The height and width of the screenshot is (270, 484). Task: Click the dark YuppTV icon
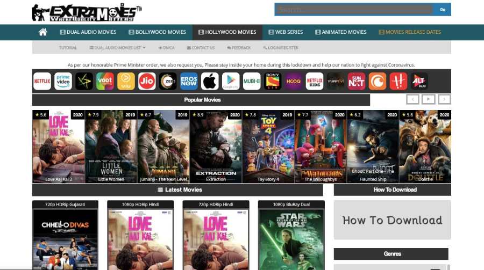336,82
